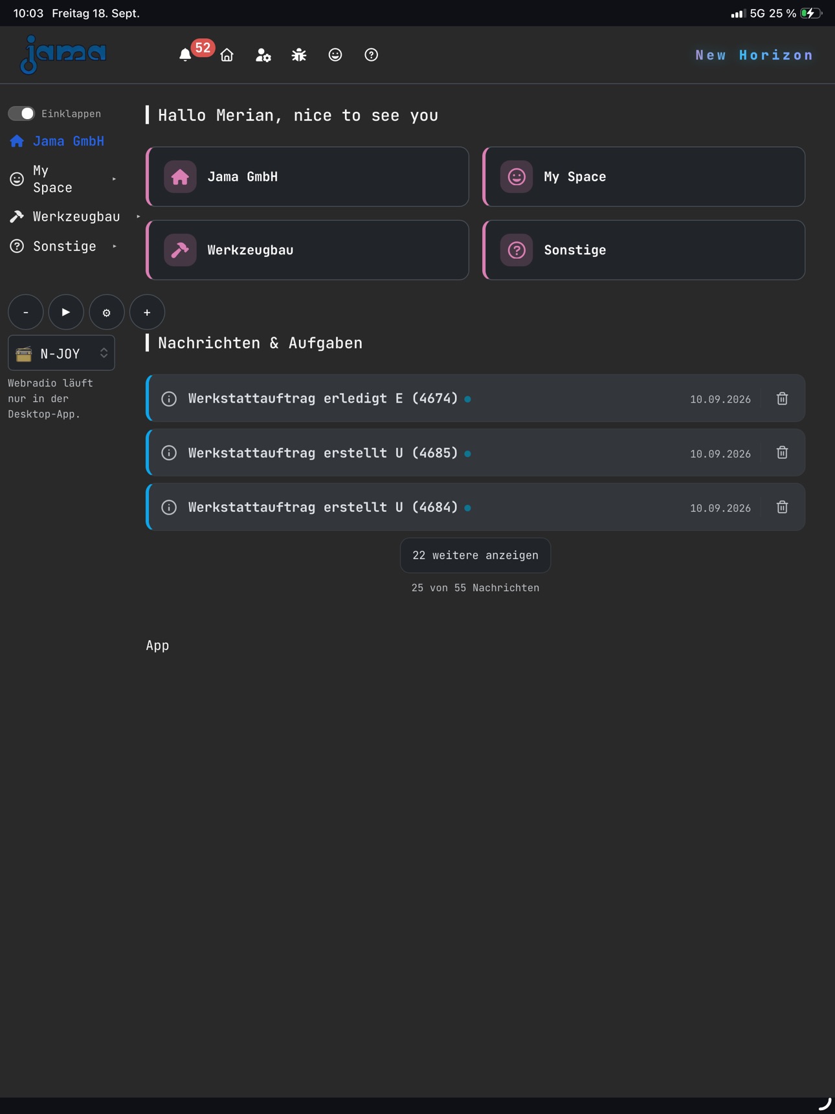Open message Werkstattauftrag erledigt E (4674)
835x1114 pixels.
coord(476,399)
